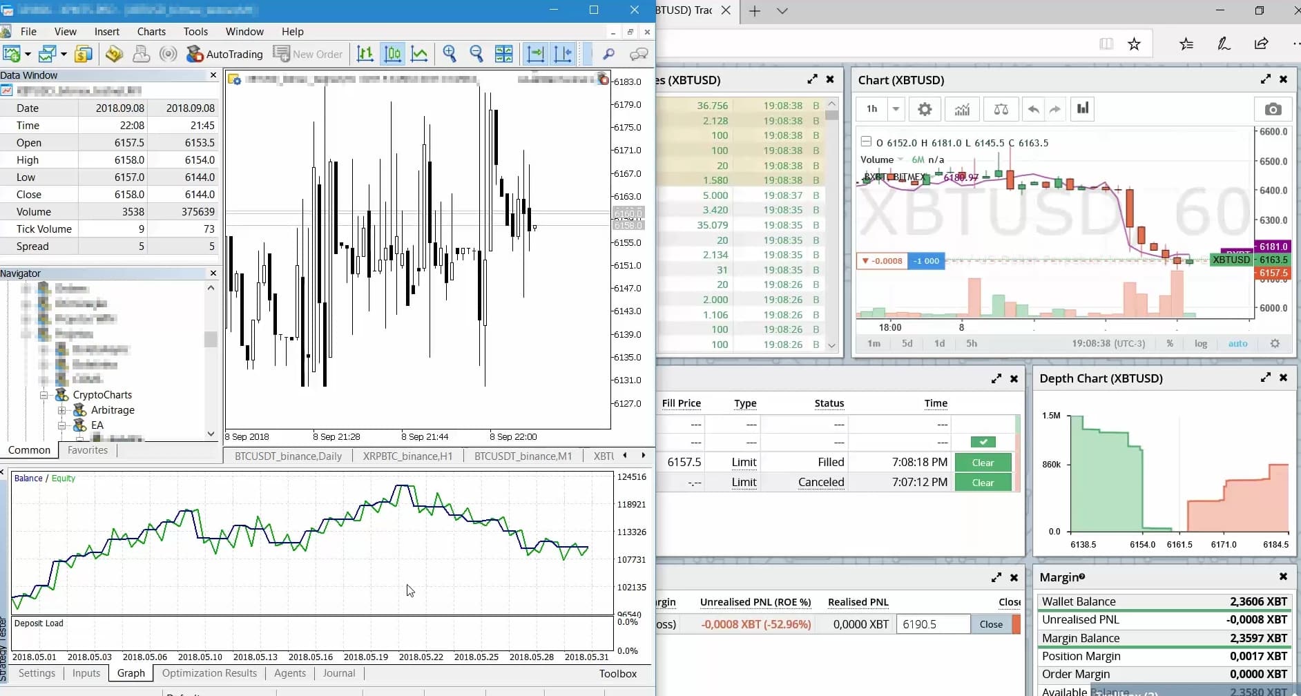Open the Charts menu

pos(151,32)
